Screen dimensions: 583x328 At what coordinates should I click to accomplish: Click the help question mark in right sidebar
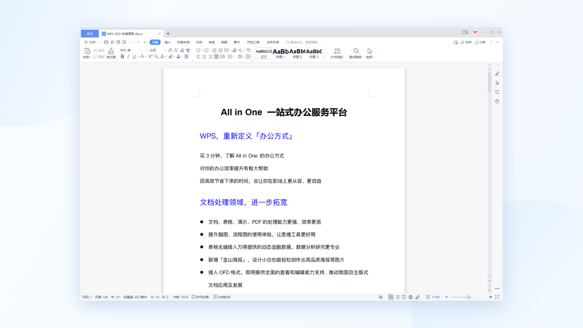coord(497,102)
